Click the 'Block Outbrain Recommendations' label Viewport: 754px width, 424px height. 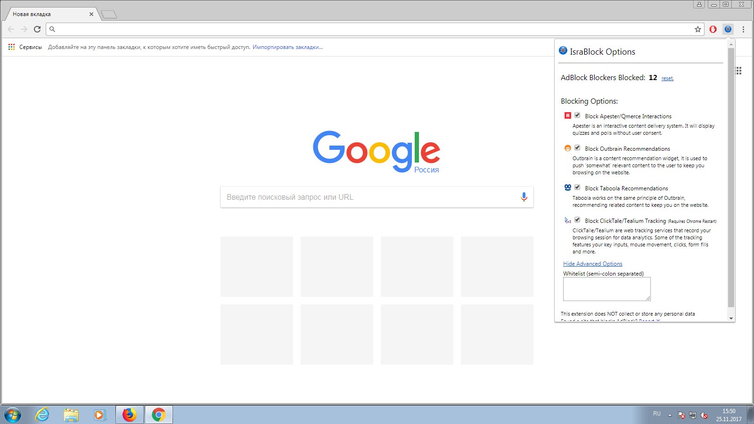(x=627, y=149)
